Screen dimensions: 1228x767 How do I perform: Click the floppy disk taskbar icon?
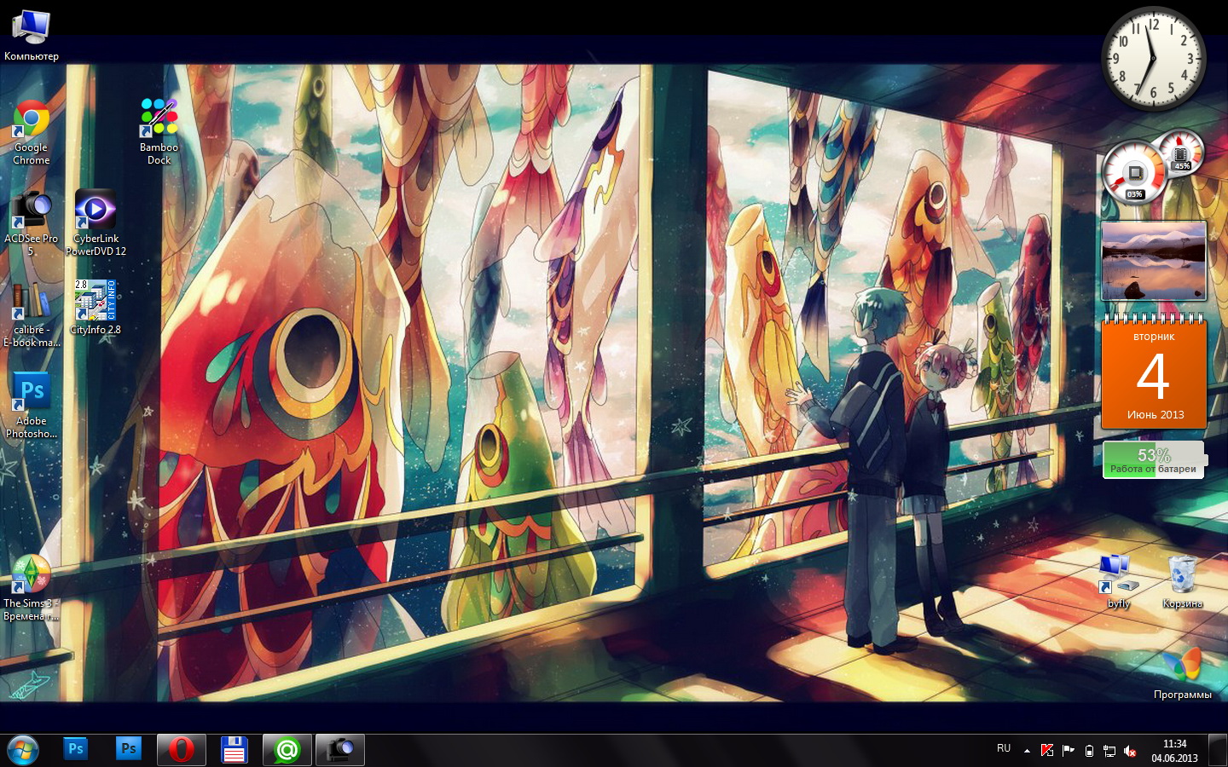point(234,750)
